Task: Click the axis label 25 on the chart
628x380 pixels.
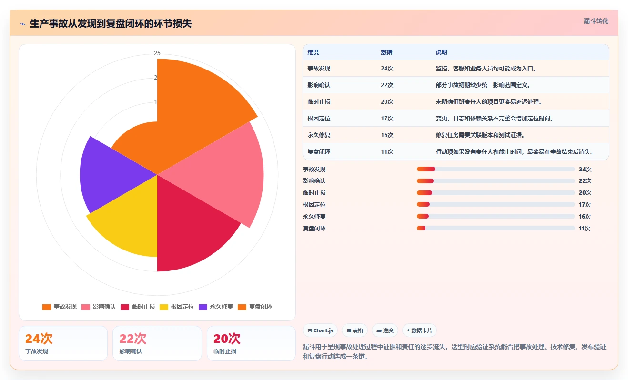Action: (x=157, y=53)
